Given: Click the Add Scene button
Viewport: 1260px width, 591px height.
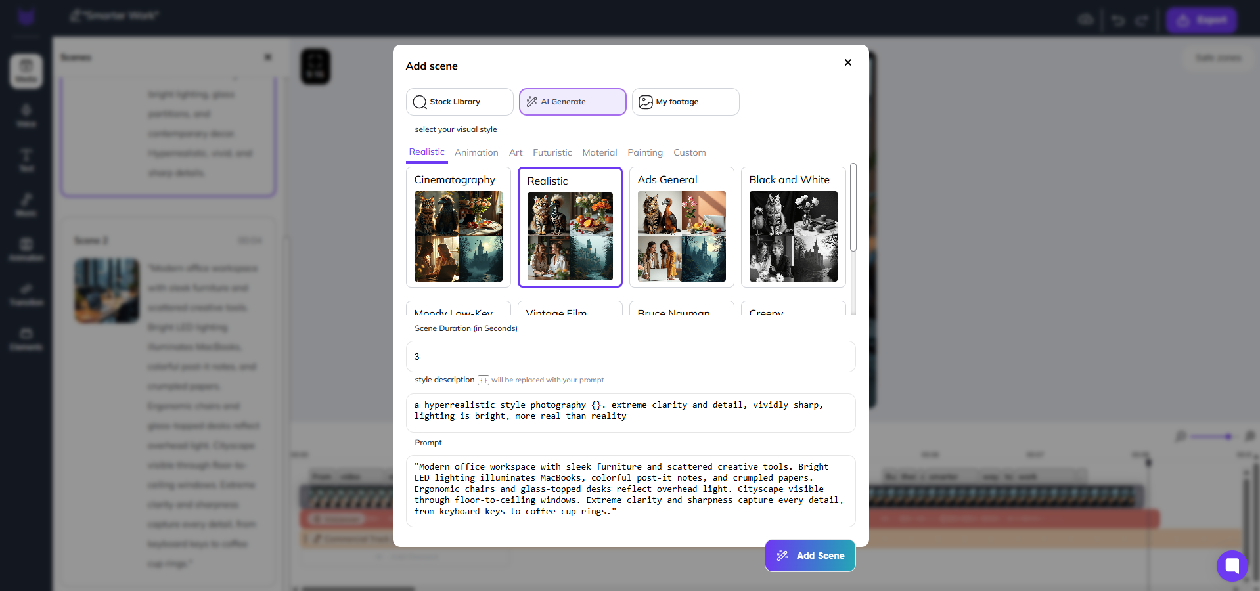Looking at the screenshot, I should tap(810, 556).
